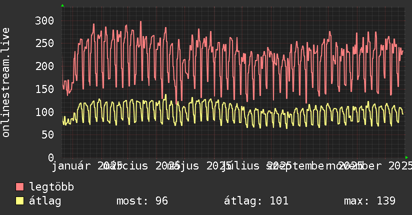Click the red legtöbb legend swatch
412x215 pixels.
(x=19, y=187)
